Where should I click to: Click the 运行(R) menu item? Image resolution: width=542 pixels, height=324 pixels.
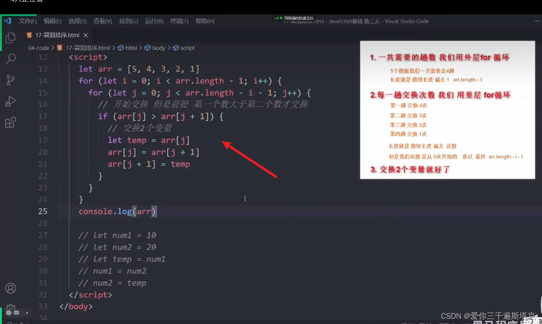click(154, 21)
